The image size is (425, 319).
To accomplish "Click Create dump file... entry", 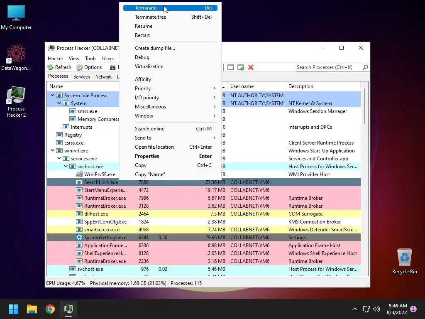I will point(170,48).
